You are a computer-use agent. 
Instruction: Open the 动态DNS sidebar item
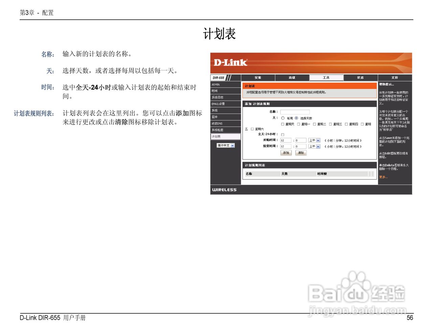pos(226,124)
